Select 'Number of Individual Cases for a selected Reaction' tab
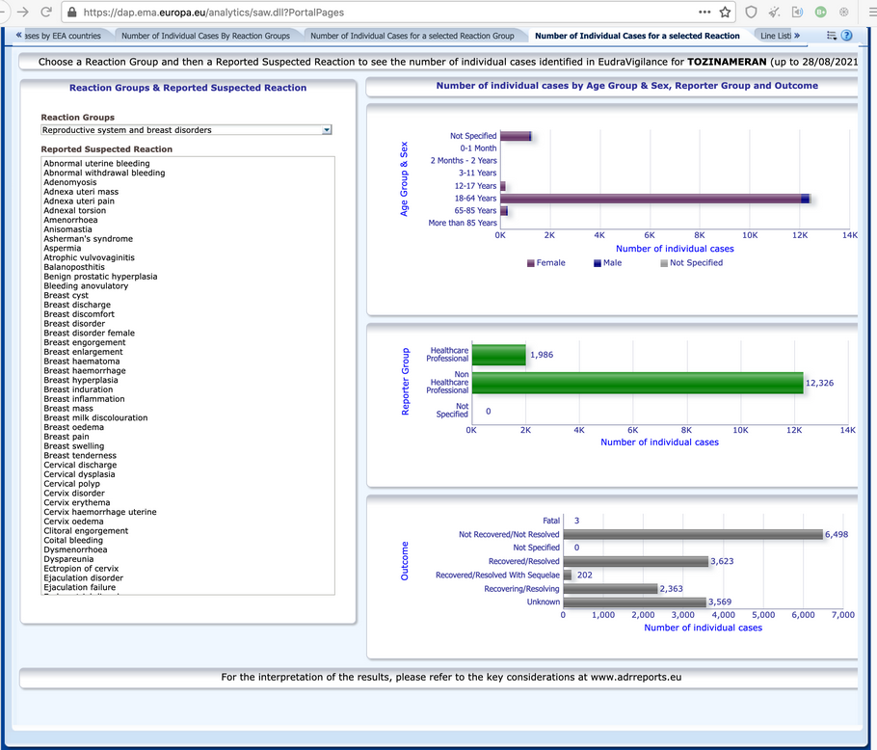 [637, 36]
